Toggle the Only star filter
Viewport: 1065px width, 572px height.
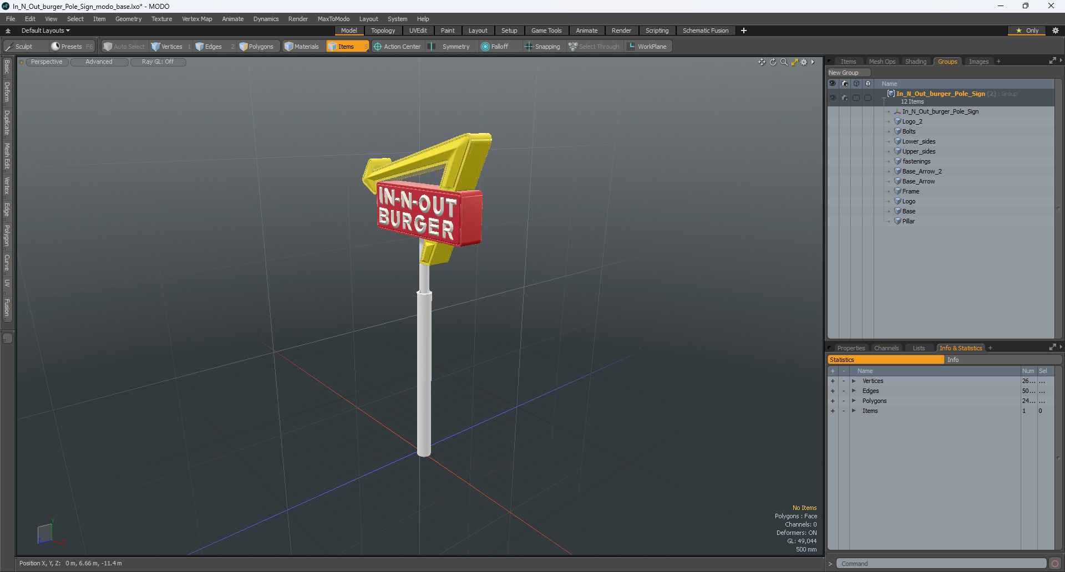click(1027, 30)
